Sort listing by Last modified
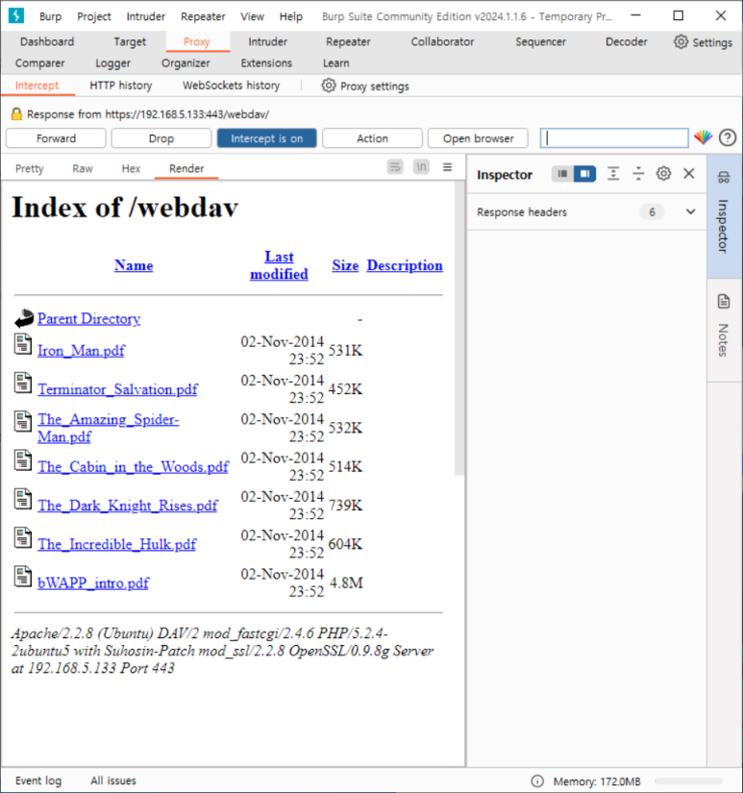Viewport: 743px width, 793px height. point(279,265)
